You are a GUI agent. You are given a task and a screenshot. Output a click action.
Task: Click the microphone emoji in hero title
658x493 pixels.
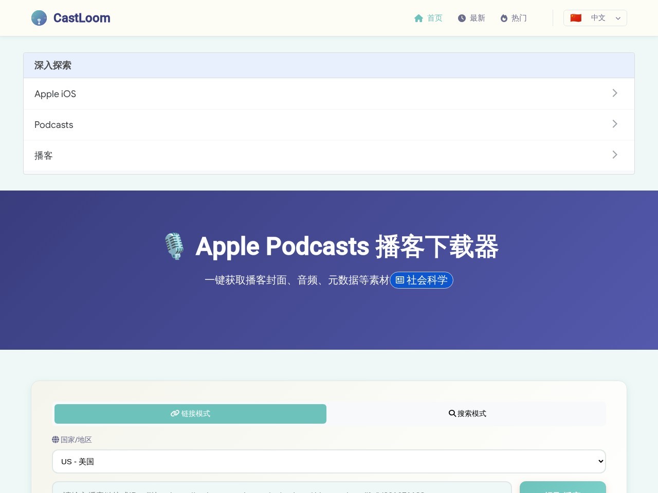click(174, 246)
